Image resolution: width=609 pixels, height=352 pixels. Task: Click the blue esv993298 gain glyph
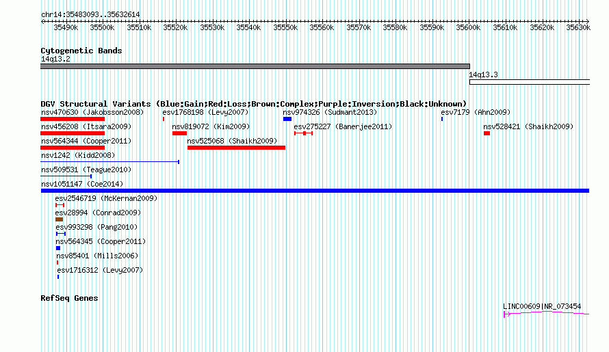[61, 234]
